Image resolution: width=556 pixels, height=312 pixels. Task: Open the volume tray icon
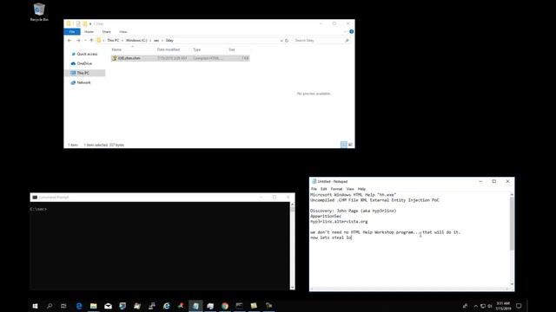coord(490,306)
